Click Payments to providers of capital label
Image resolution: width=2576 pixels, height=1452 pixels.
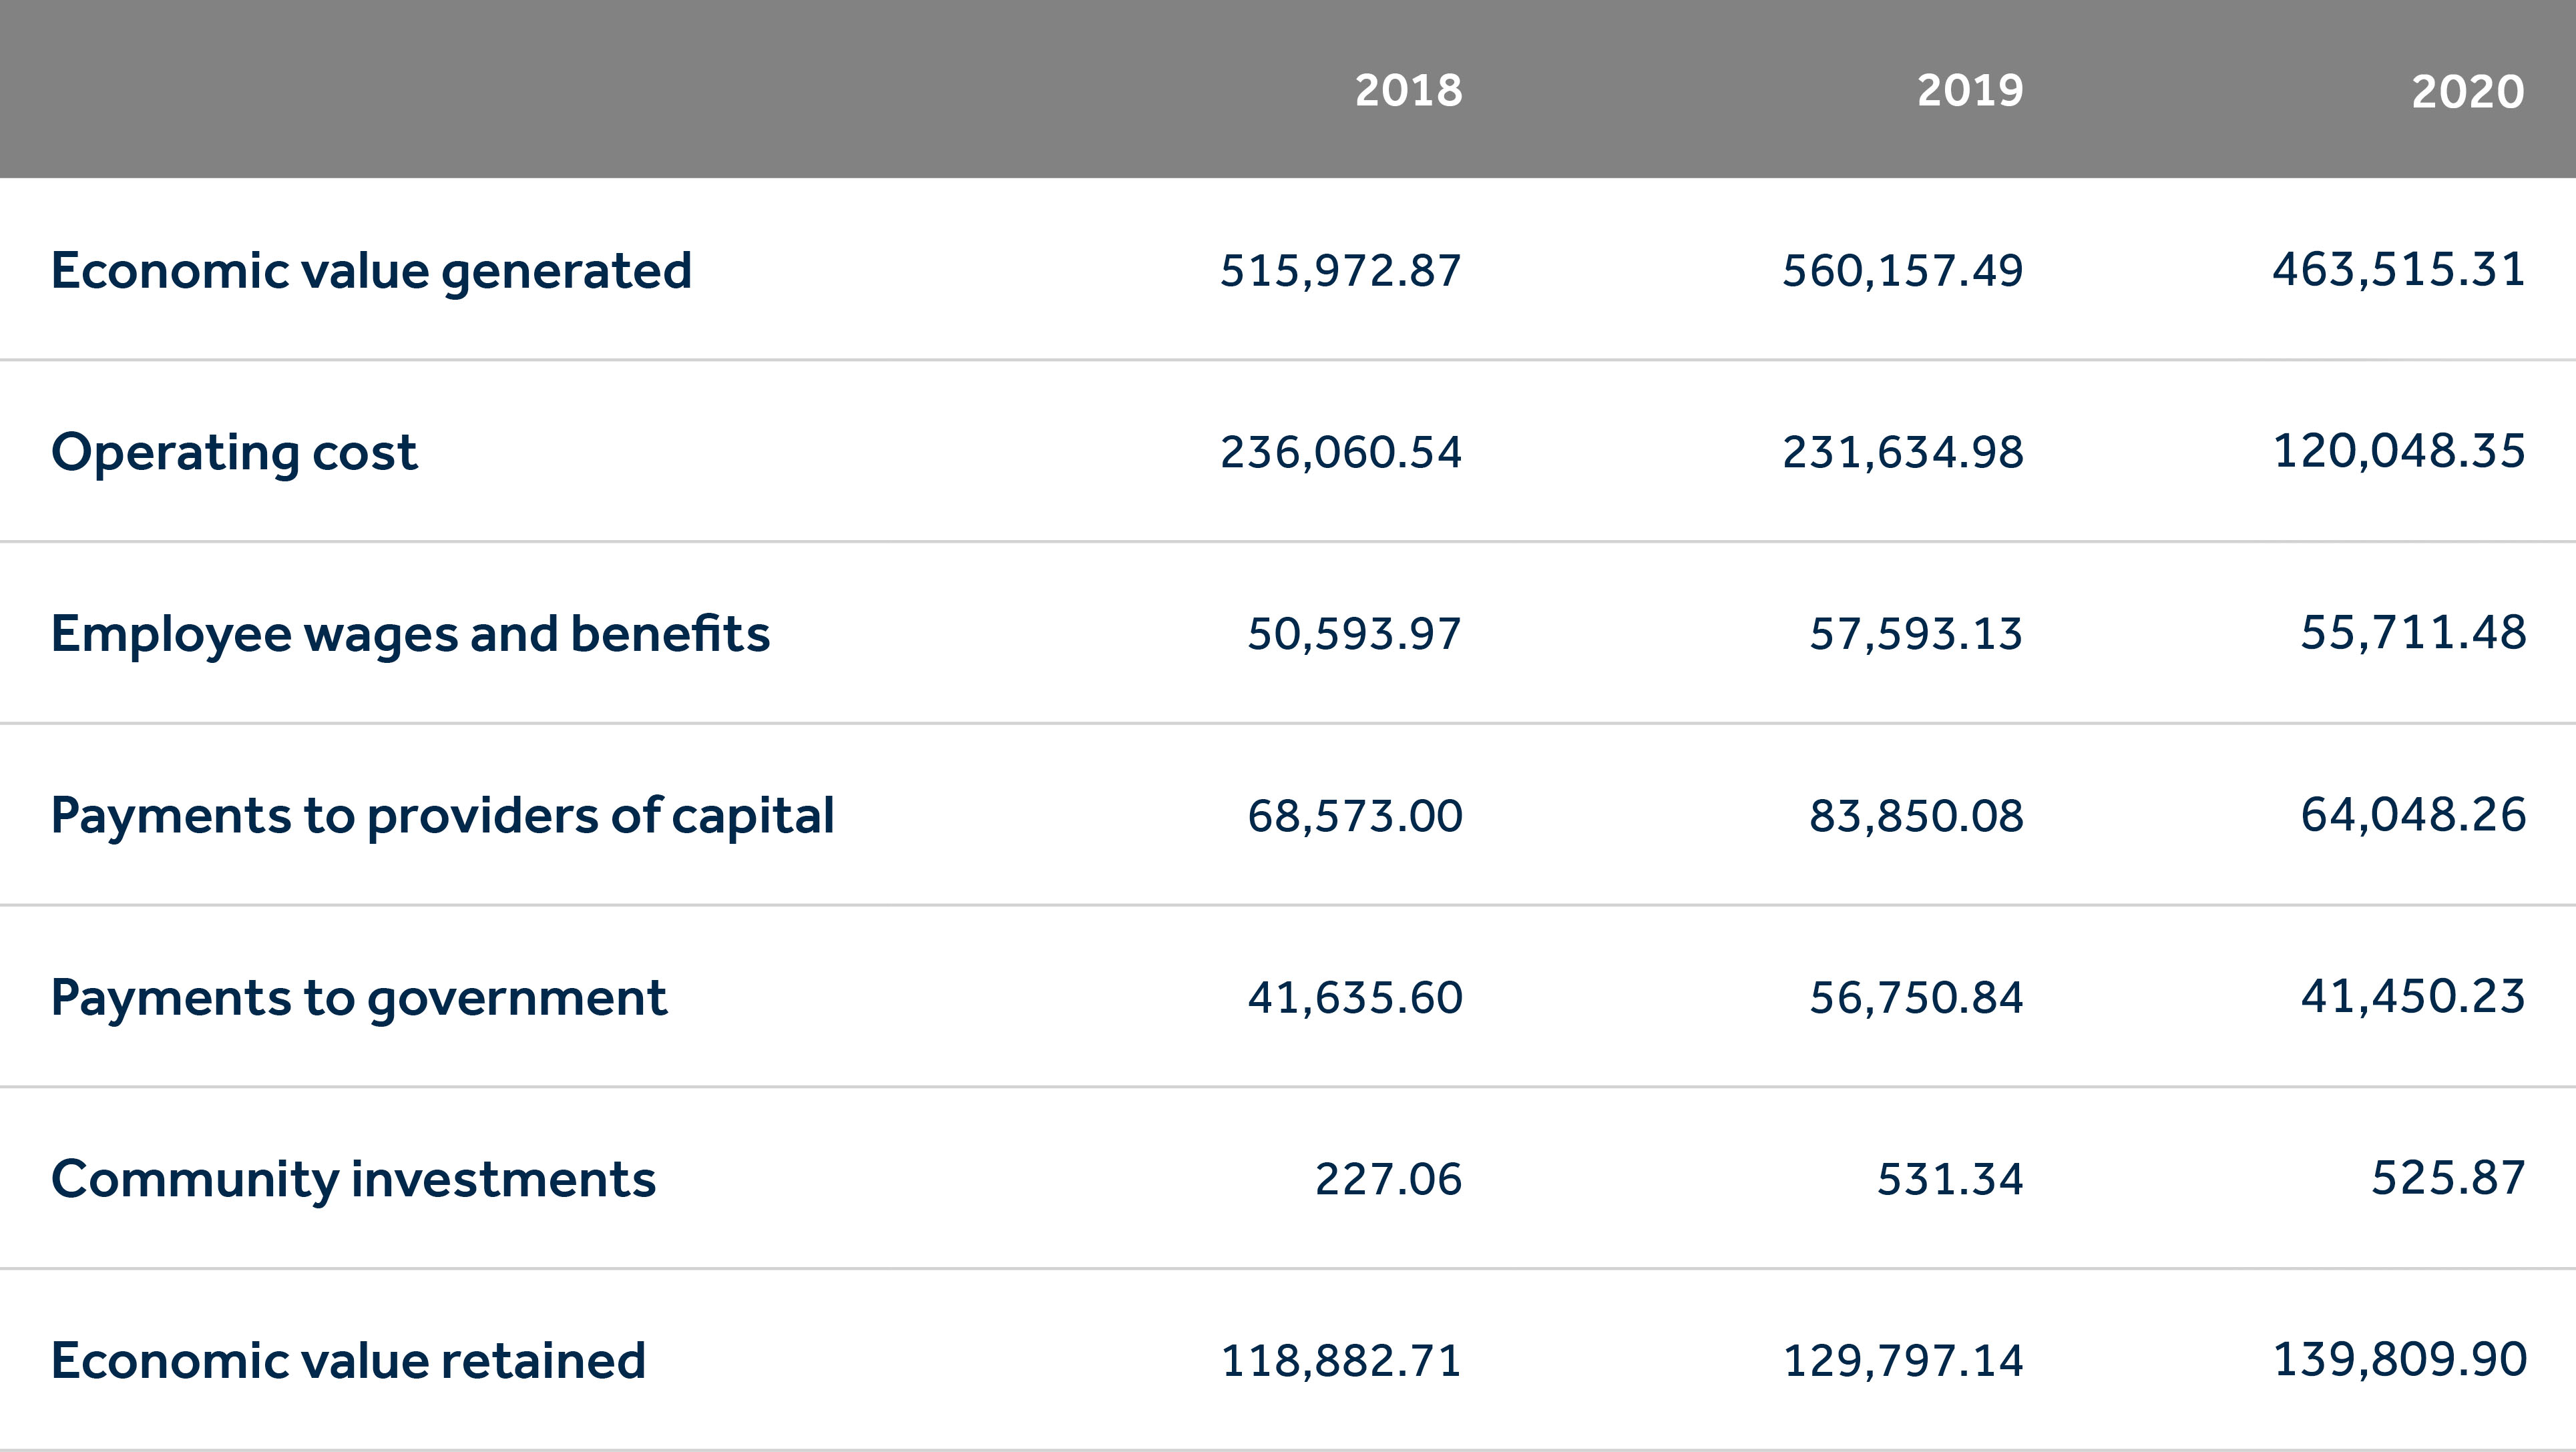click(442, 815)
